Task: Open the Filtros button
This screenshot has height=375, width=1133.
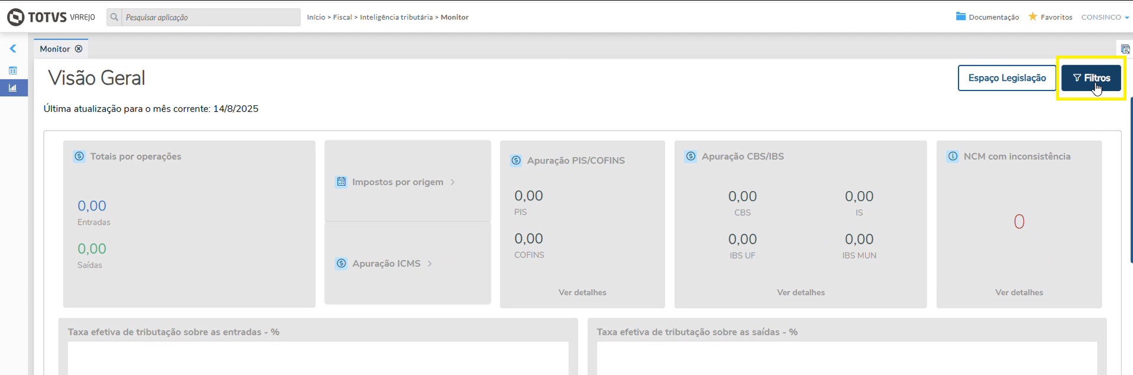Action: pos(1091,78)
